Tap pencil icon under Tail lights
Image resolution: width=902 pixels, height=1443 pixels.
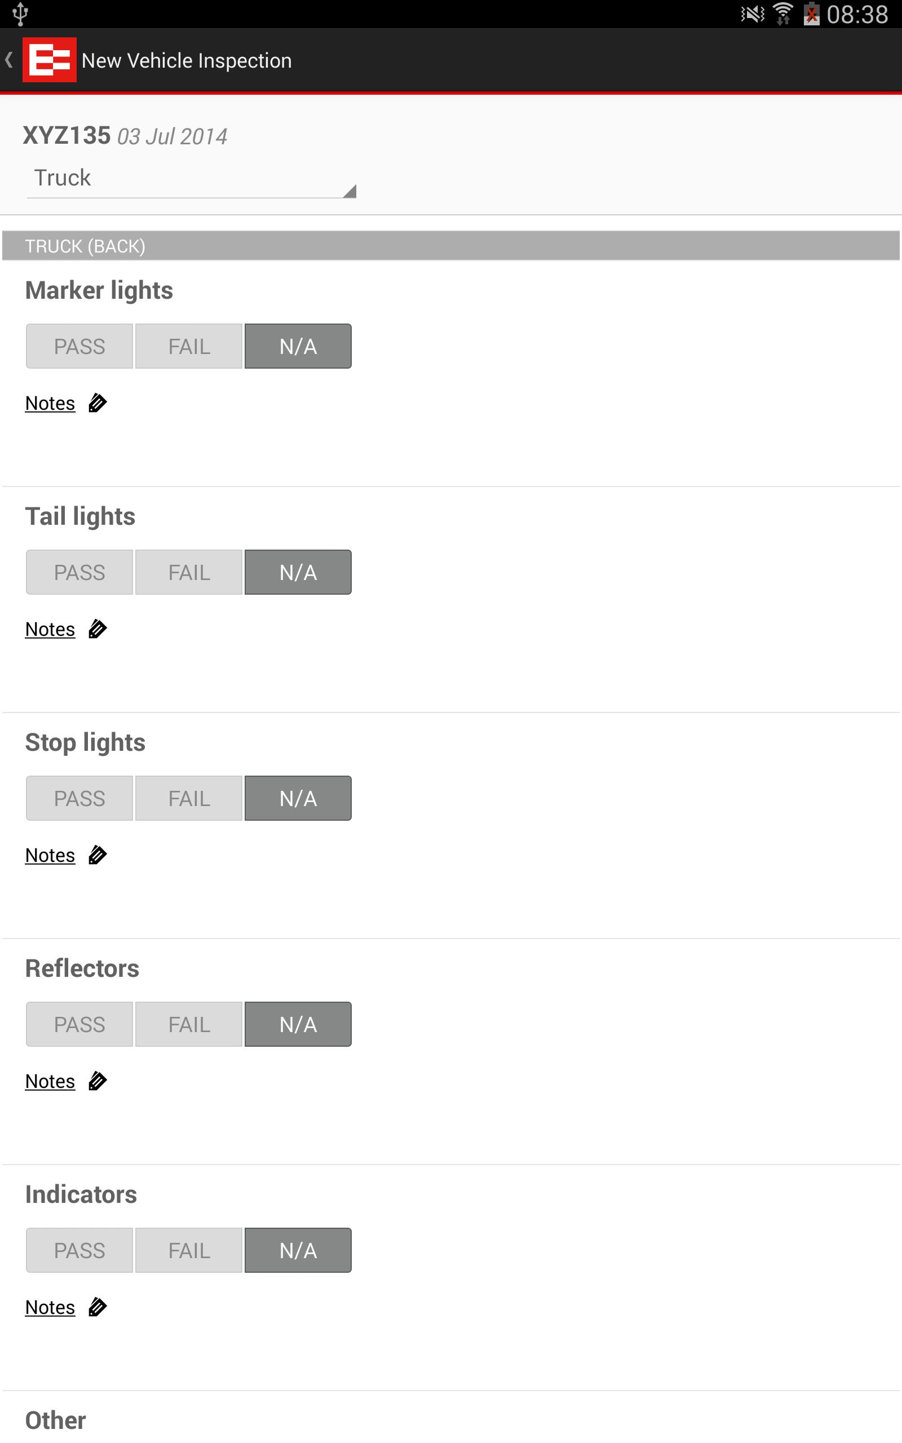click(x=97, y=630)
